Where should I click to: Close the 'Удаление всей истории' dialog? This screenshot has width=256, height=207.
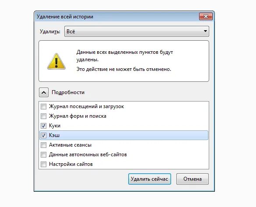(206, 17)
